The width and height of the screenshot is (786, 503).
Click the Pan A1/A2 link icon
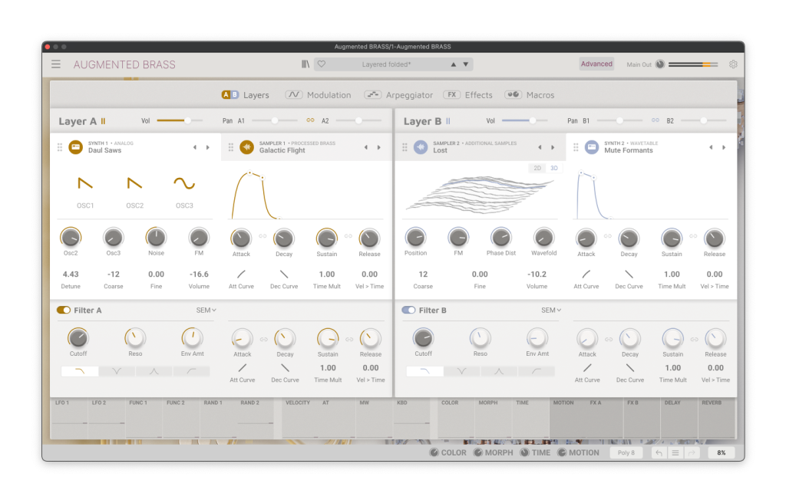click(311, 120)
